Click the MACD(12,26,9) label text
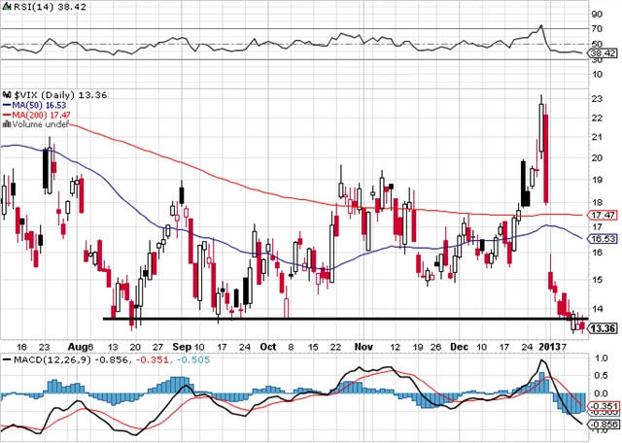Screen dimensions: 622x443 (44, 359)
